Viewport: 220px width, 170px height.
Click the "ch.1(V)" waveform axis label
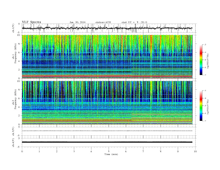(x=13, y=28)
